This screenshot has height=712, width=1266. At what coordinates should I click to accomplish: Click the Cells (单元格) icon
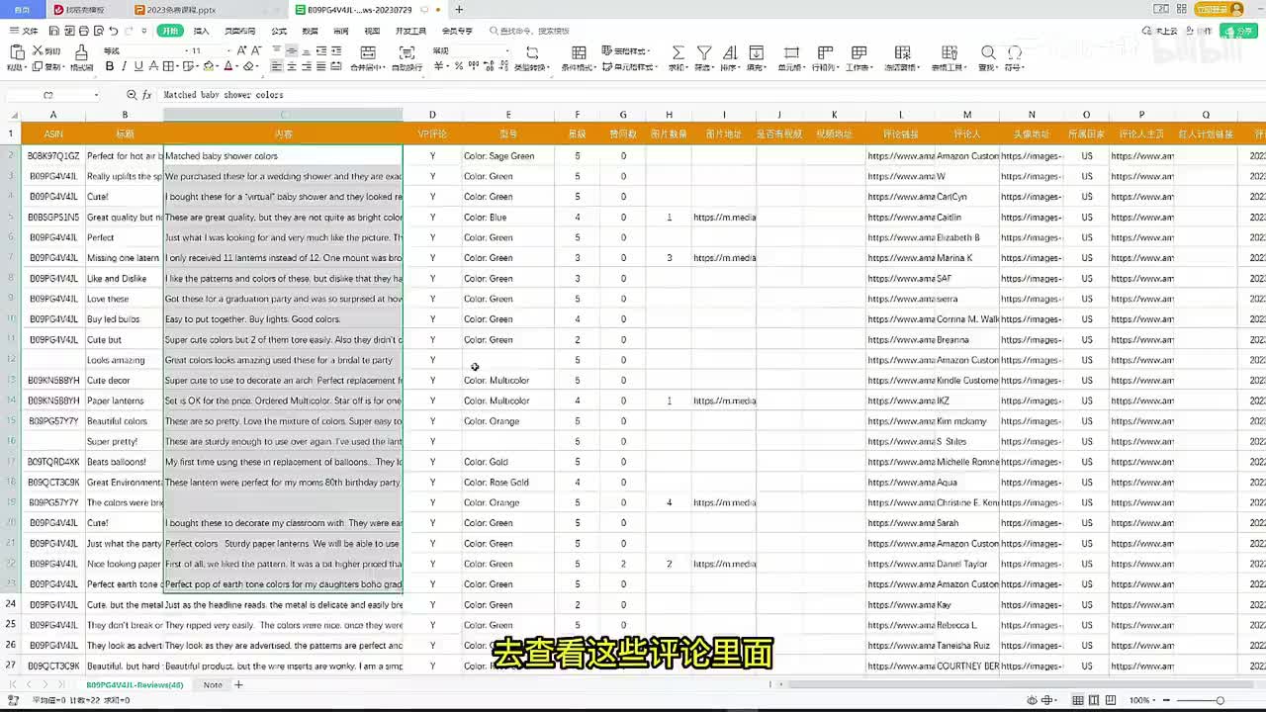click(x=791, y=52)
